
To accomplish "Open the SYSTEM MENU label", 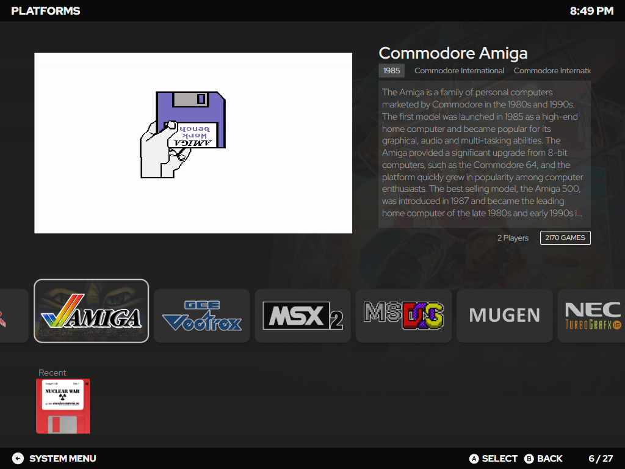I will pos(63,459).
